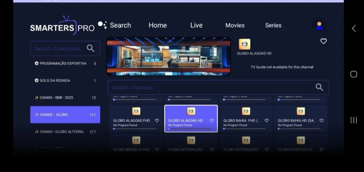Open the user profile avatar icon
This screenshot has height=172, width=364.
coord(319,26)
